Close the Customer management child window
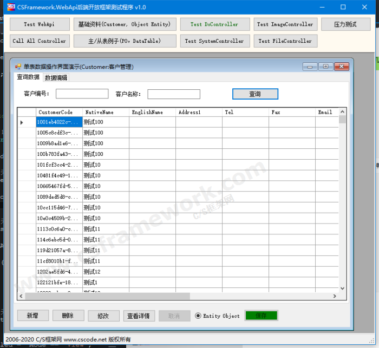 pos(342,67)
